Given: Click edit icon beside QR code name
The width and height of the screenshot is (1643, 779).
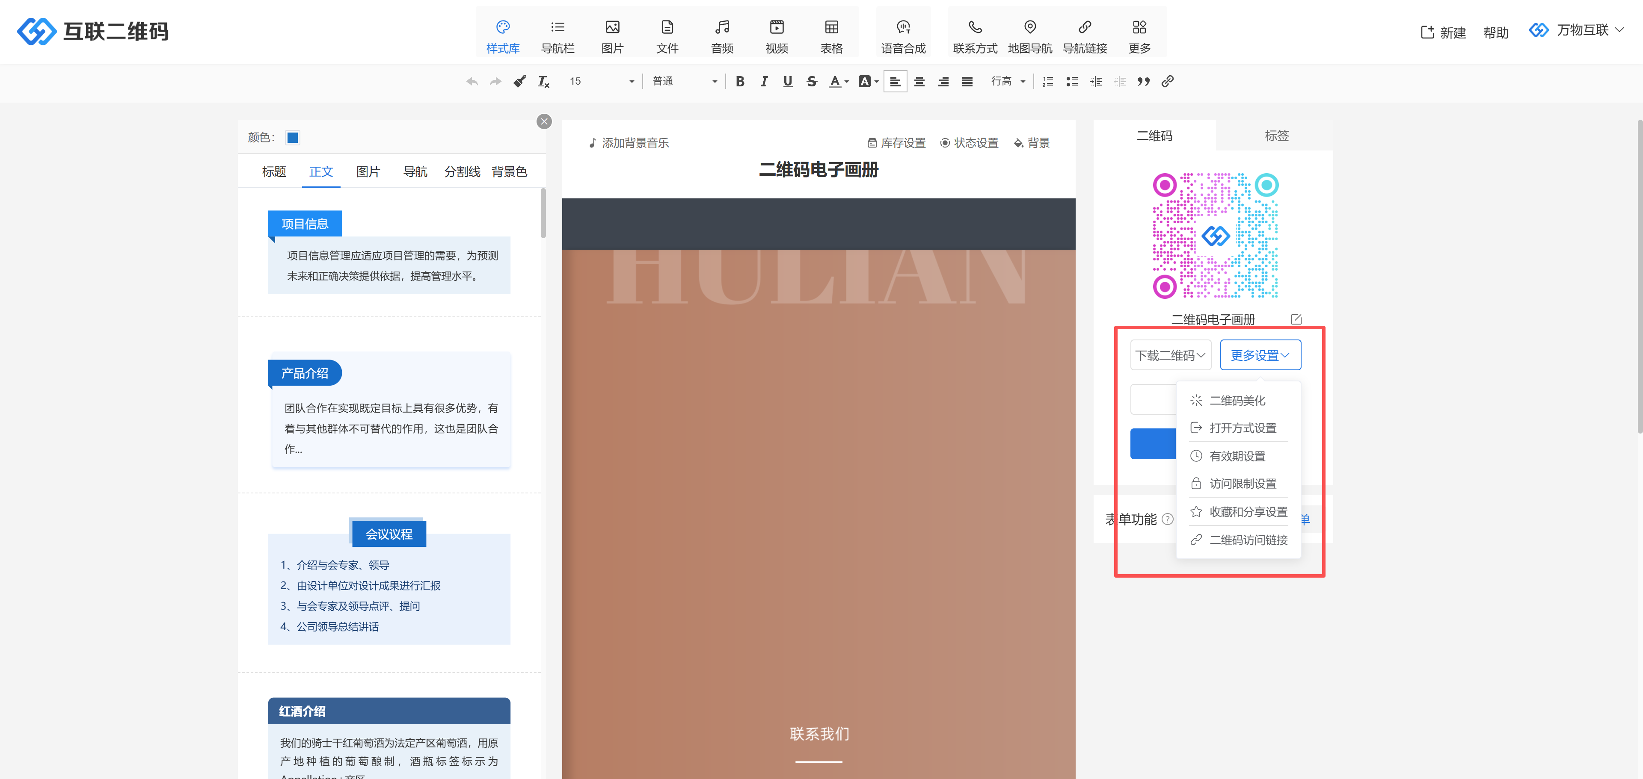Looking at the screenshot, I should click(1296, 319).
